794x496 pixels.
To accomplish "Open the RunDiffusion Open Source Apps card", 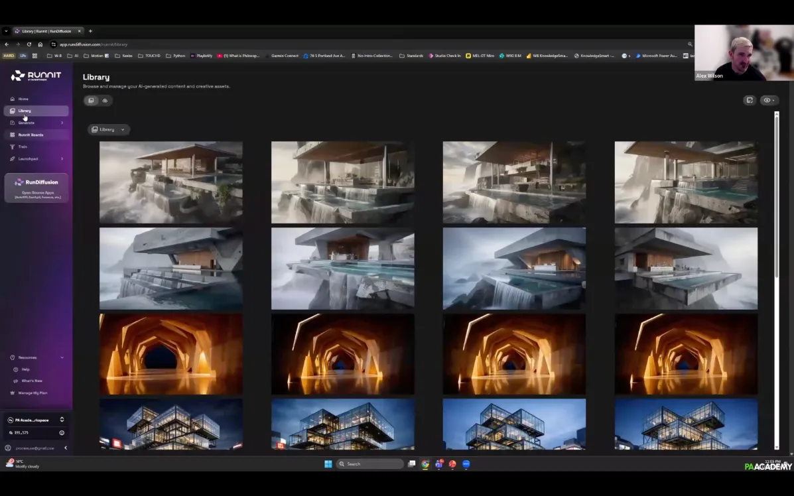I will (36, 188).
